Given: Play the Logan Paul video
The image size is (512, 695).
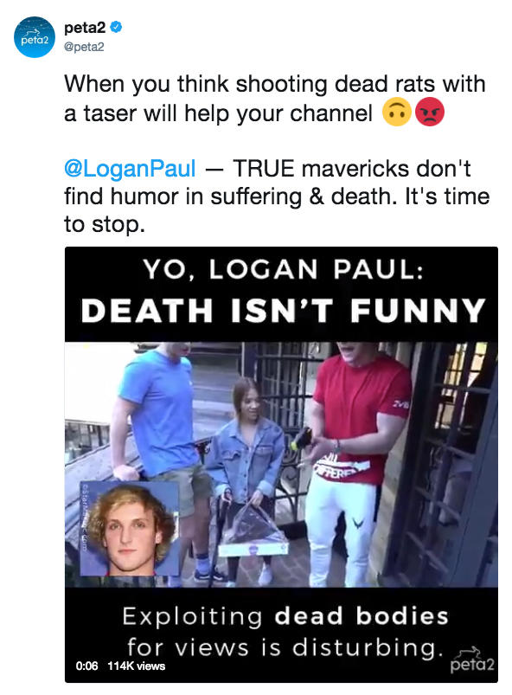Looking at the screenshot, I should point(281,464).
